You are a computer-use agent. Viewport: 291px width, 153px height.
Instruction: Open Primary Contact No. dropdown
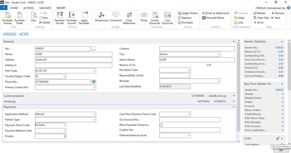pos(94,88)
